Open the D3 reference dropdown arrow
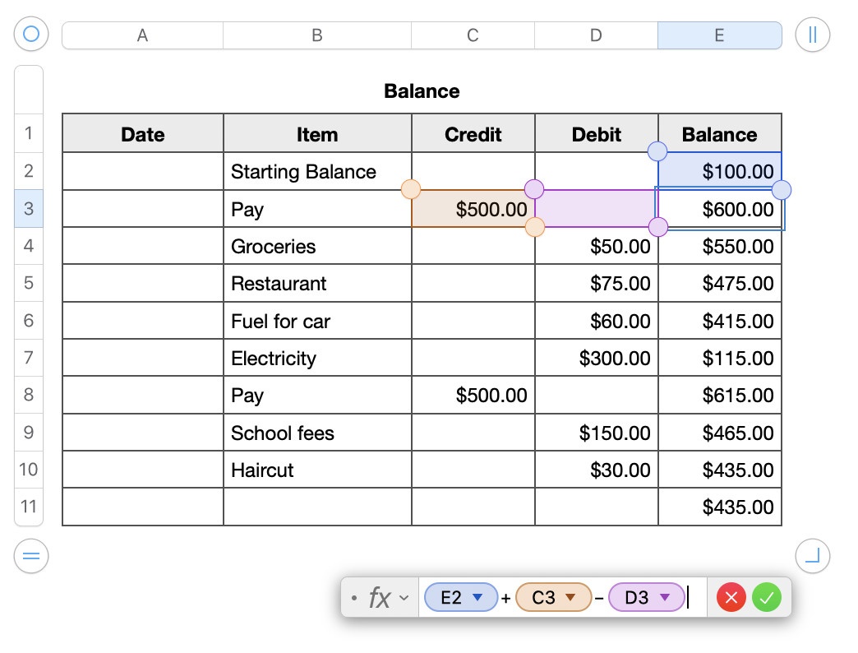The image size is (858, 653). click(x=665, y=598)
